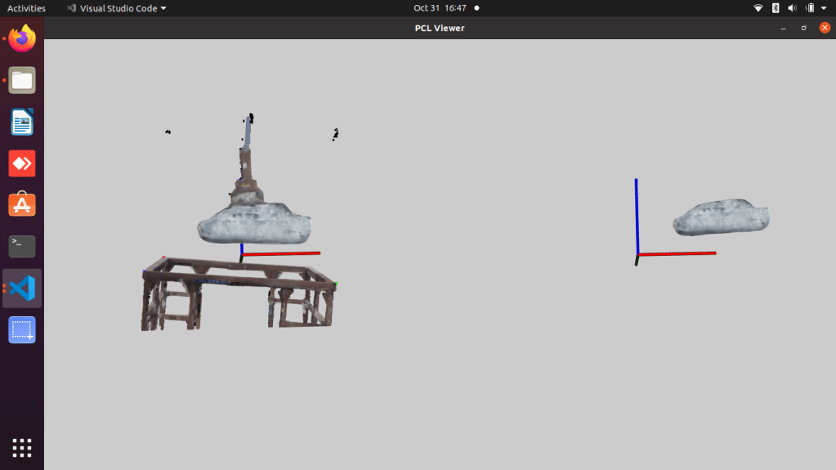Expand the Visual Studio Code app menu
The height and width of the screenshot is (470, 836).
point(116,8)
